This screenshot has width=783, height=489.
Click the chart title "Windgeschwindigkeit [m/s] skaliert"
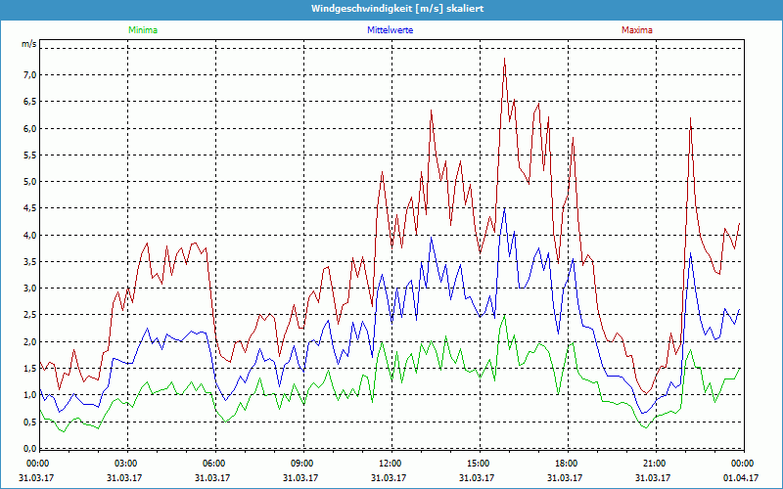point(397,9)
